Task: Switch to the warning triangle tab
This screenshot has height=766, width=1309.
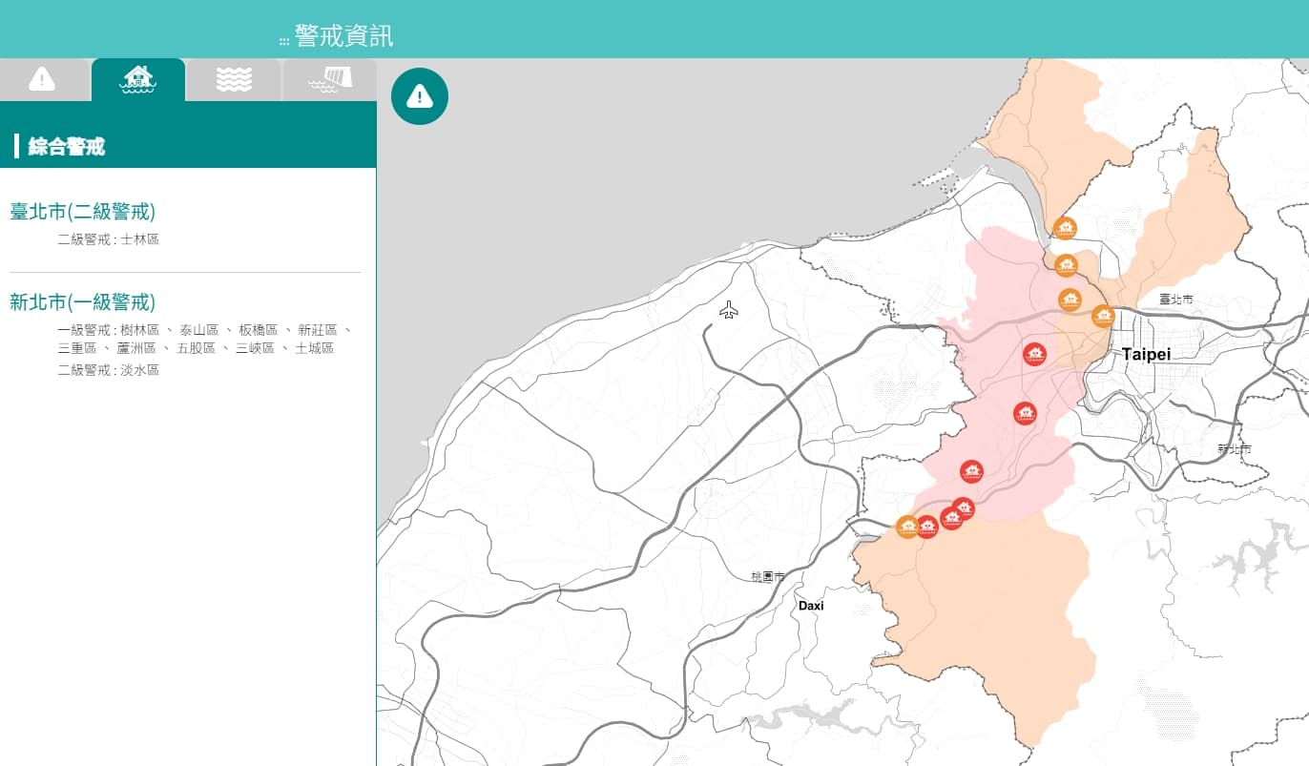Action: (x=43, y=79)
